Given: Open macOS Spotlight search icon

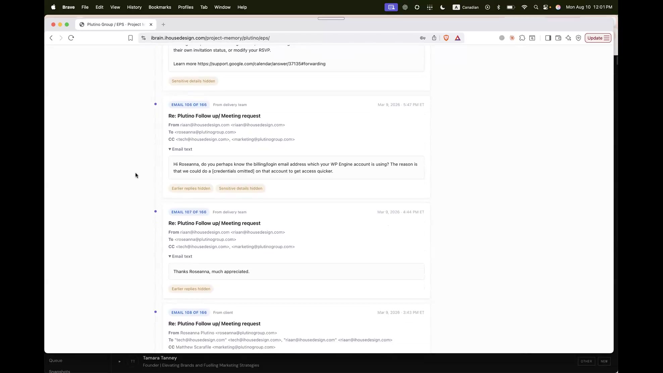Looking at the screenshot, I should click(536, 7).
